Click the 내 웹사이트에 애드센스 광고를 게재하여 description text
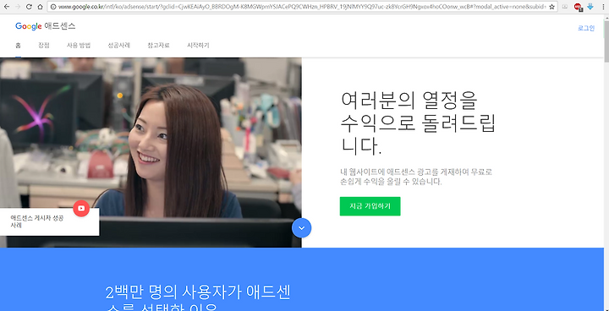Viewport: 609px width, 311px height. 416,177
